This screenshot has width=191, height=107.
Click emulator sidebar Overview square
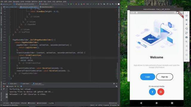pyautogui.click(x=187, y=55)
